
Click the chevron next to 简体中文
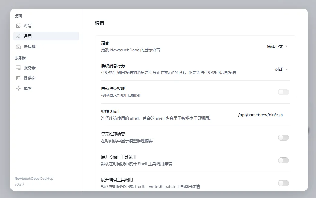click(x=286, y=46)
